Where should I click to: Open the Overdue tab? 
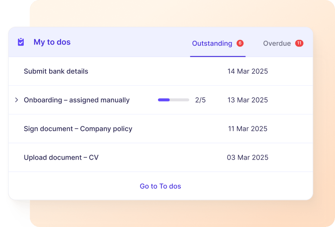277,43
